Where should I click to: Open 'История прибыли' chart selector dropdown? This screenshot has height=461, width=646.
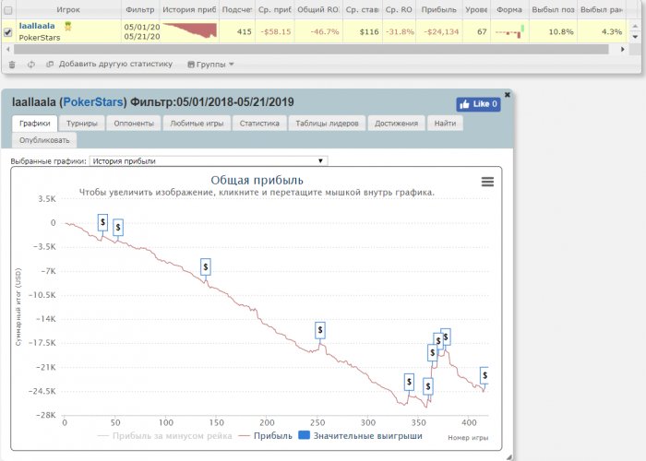(x=209, y=160)
